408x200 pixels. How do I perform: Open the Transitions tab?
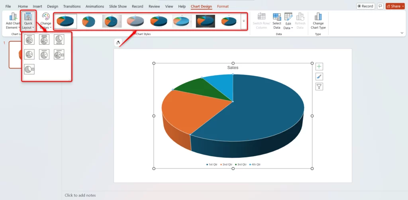pos(72,6)
